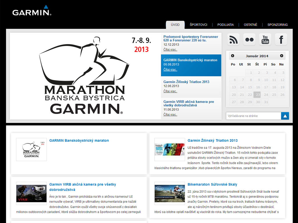Select calendar day 26
298x223 pixels.
tap(282, 95)
